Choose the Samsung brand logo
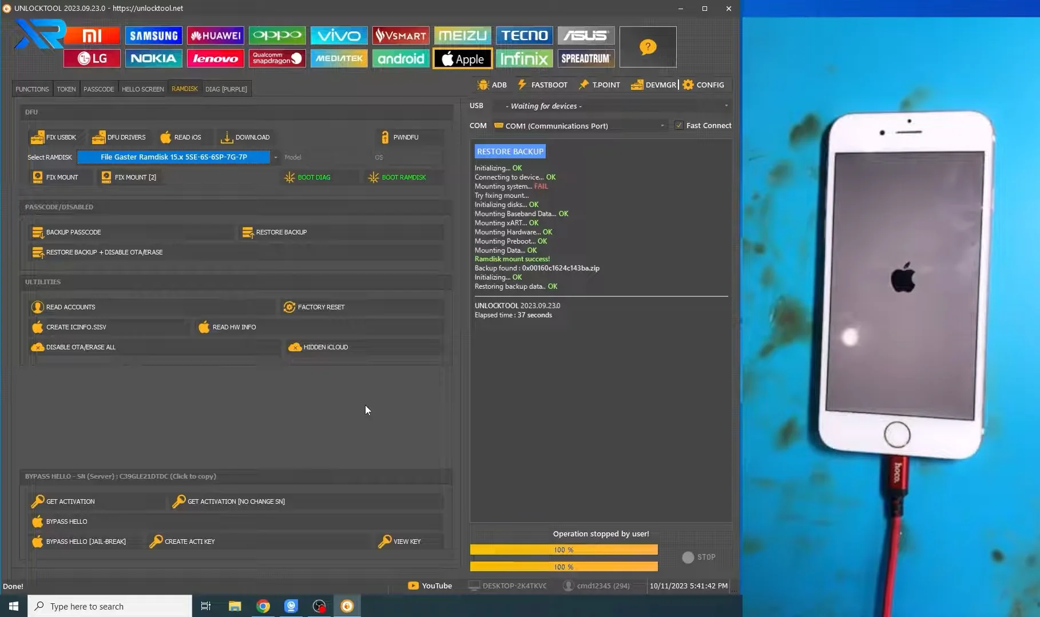This screenshot has width=1040, height=617. pyautogui.click(x=154, y=35)
